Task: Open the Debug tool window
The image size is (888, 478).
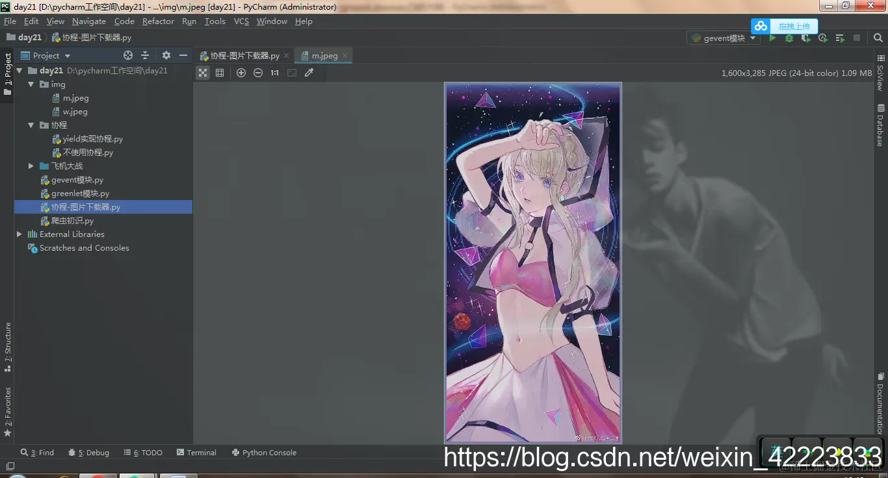Action: (88, 453)
